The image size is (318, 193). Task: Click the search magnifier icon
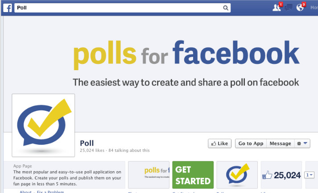pyautogui.click(x=226, y=8)
